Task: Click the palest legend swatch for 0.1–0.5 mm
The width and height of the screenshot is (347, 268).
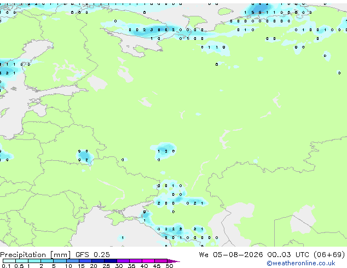Action: click(9, 261)
